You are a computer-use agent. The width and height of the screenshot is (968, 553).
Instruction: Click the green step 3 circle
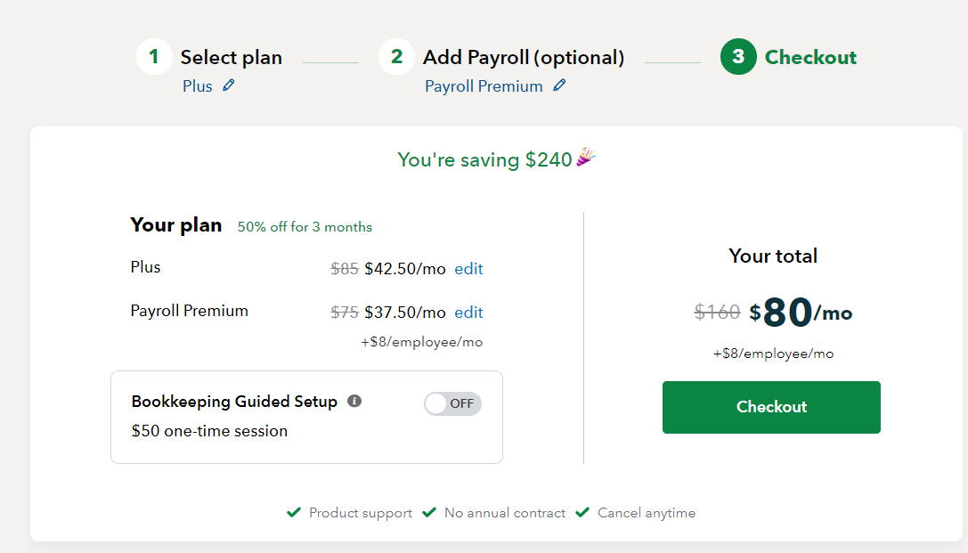(738, 57)
